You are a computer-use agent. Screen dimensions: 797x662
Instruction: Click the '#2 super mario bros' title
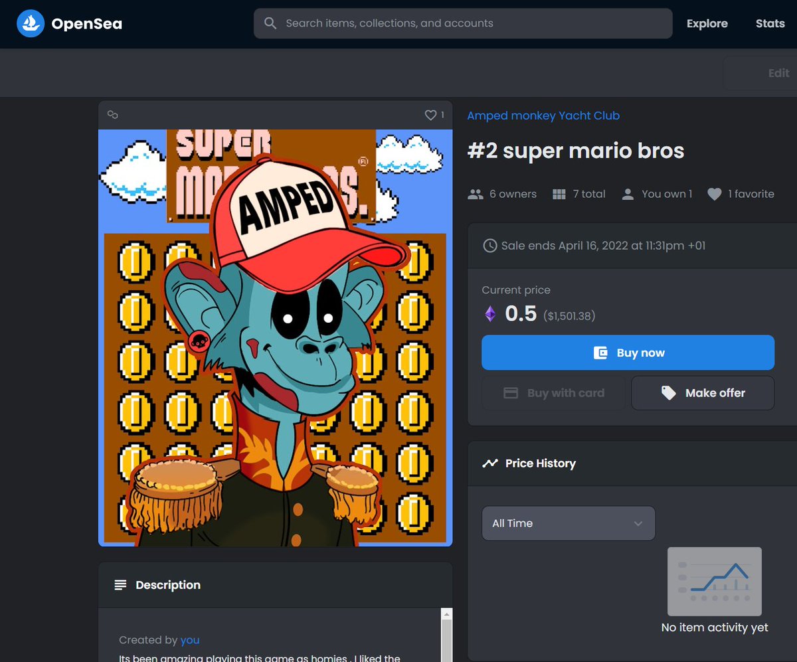576,151
